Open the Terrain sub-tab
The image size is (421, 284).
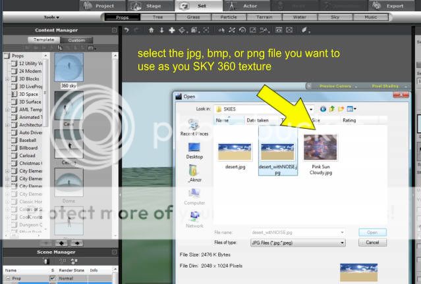click(x=264, y=17)
